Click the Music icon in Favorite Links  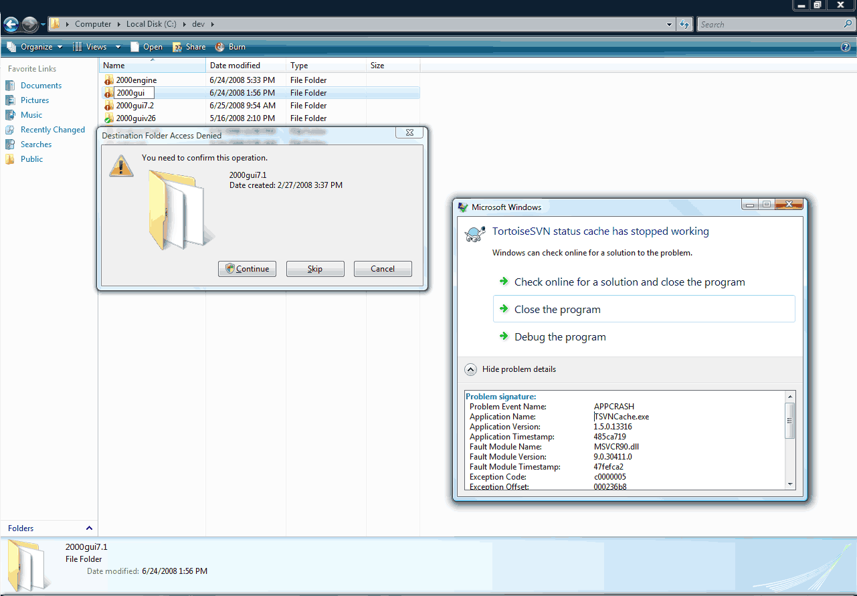pyautogui.click(x=9, y=115)
